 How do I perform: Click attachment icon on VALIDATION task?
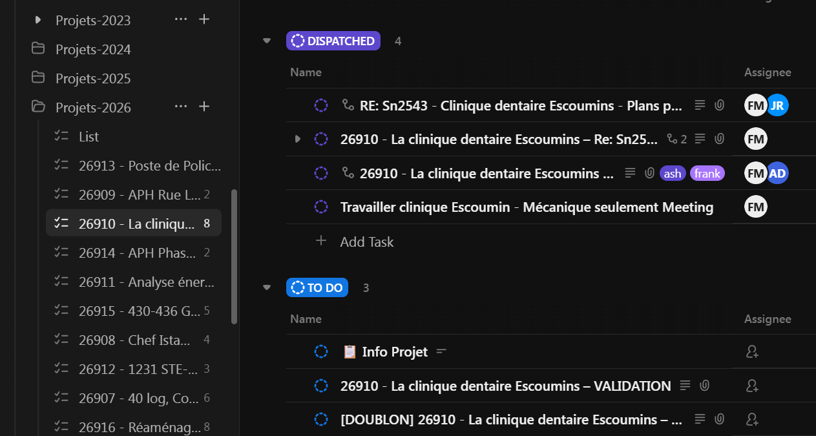pyautogui.click(x=705, y=386)
